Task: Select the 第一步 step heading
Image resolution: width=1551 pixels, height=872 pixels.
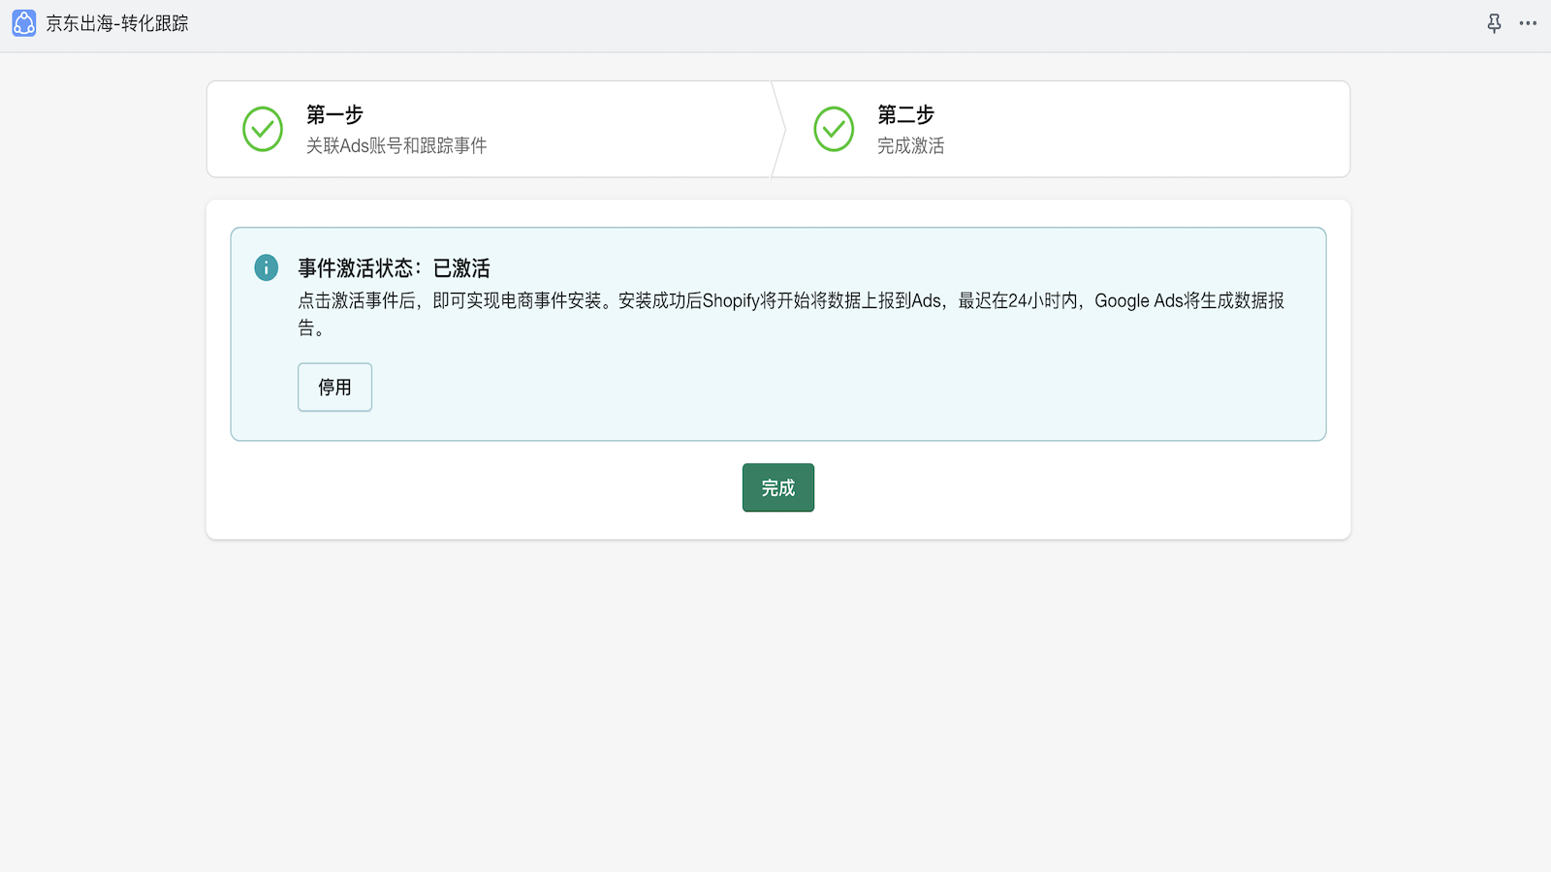Action: coord(334,114)
